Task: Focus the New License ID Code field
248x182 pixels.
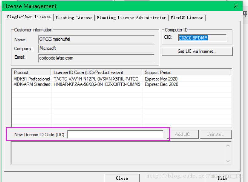Action: pos(116,134)
